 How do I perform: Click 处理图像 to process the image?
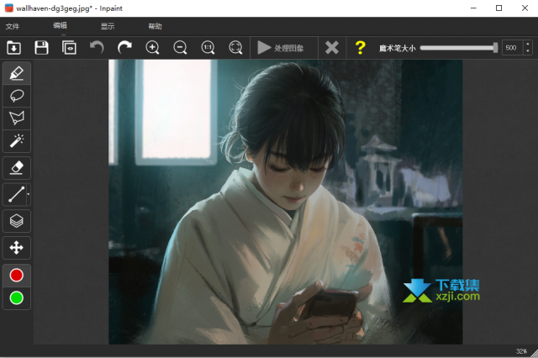[281, 48]
